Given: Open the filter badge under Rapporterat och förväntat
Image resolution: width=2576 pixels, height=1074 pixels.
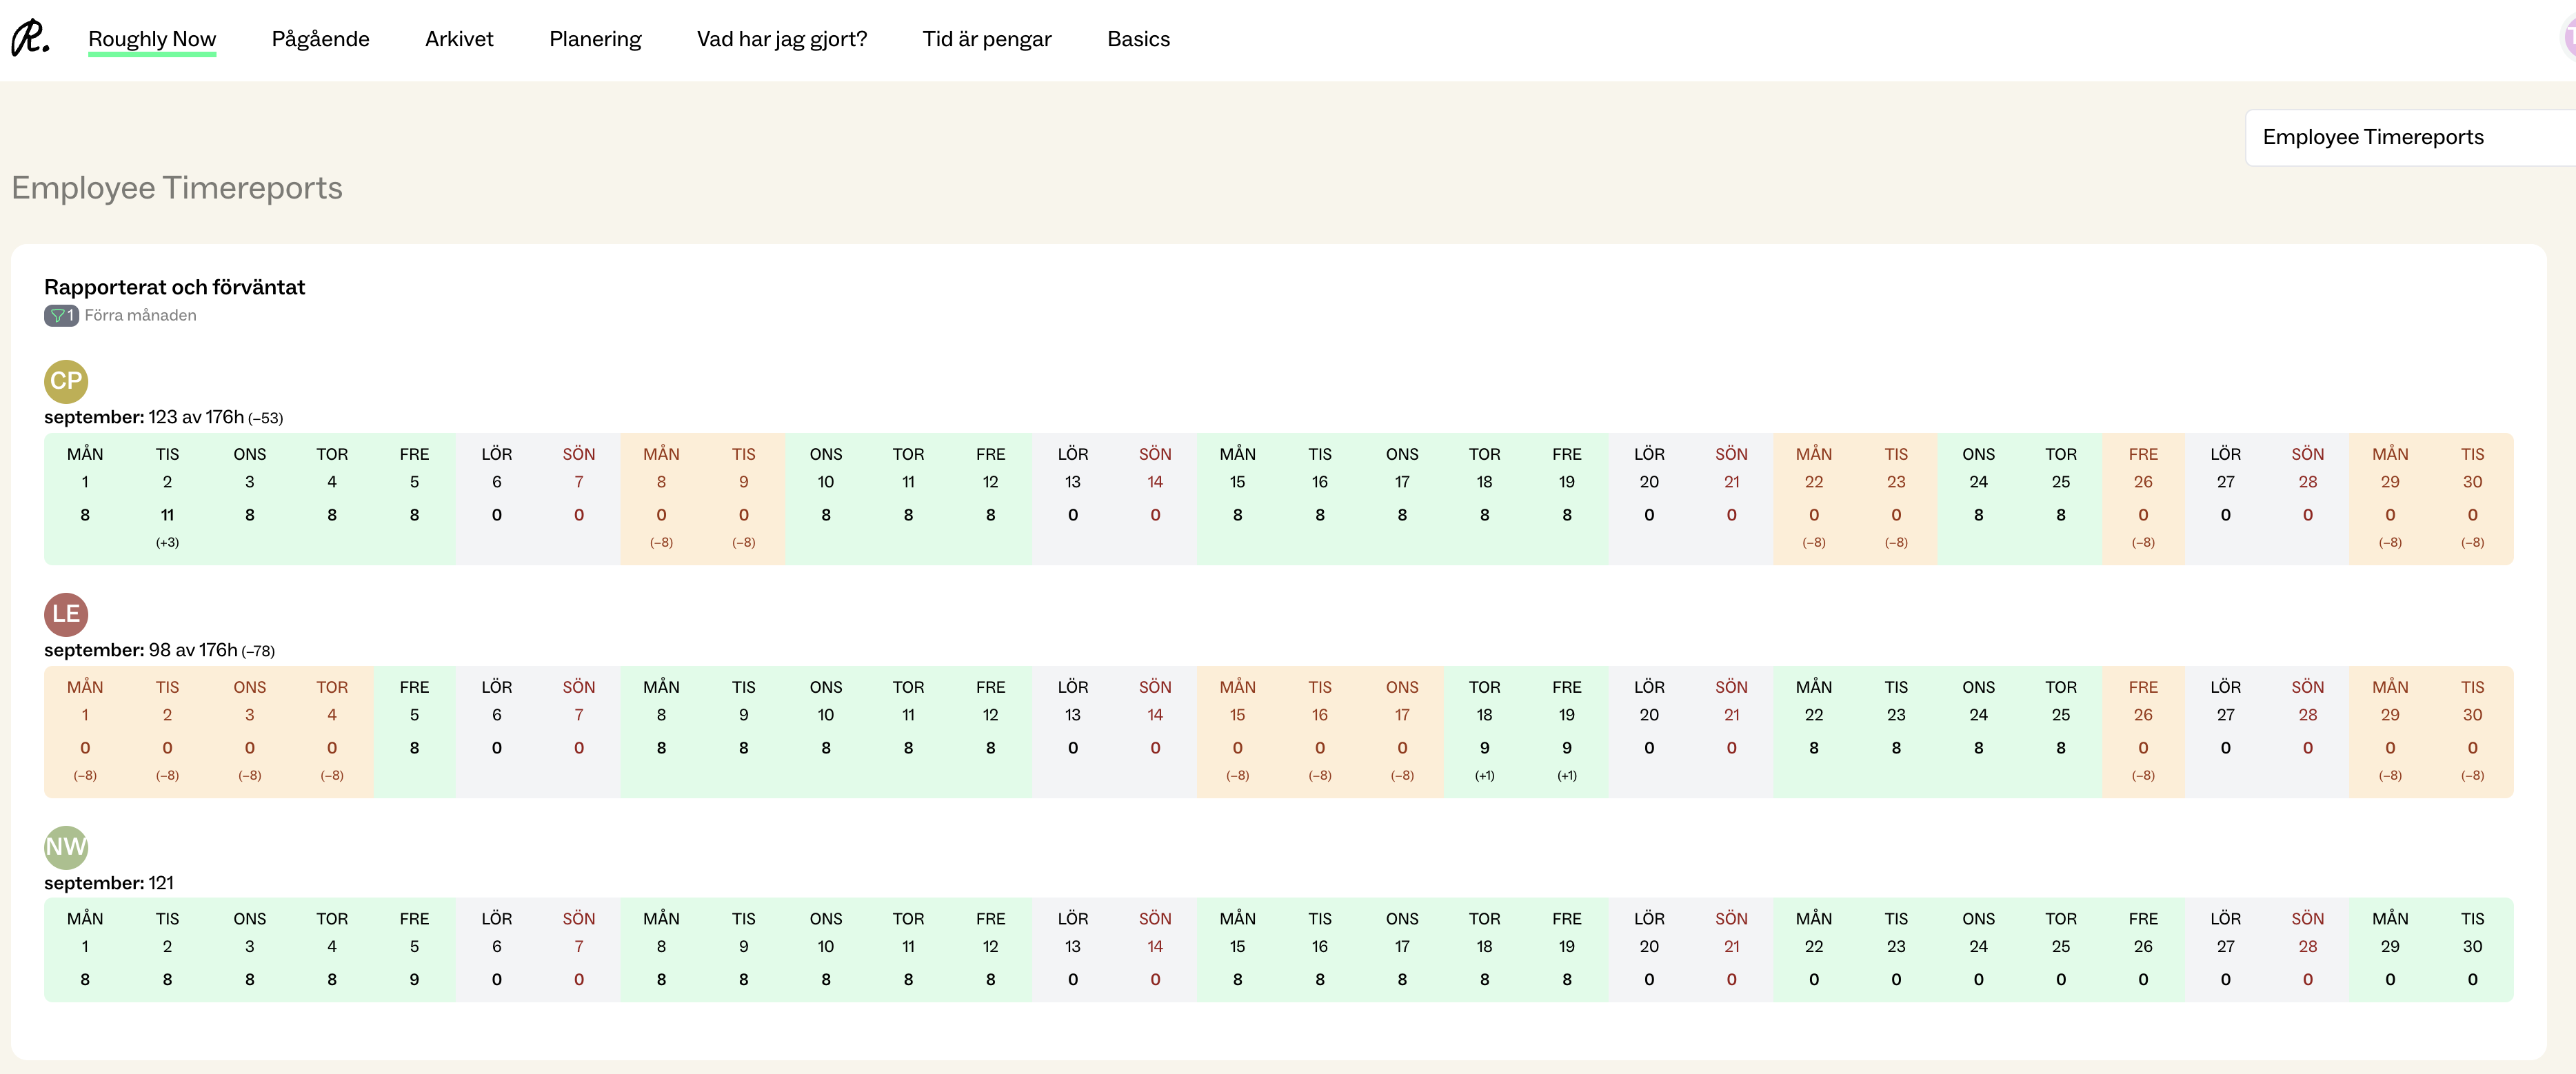Looking at the screenshot, I should 61,315.
